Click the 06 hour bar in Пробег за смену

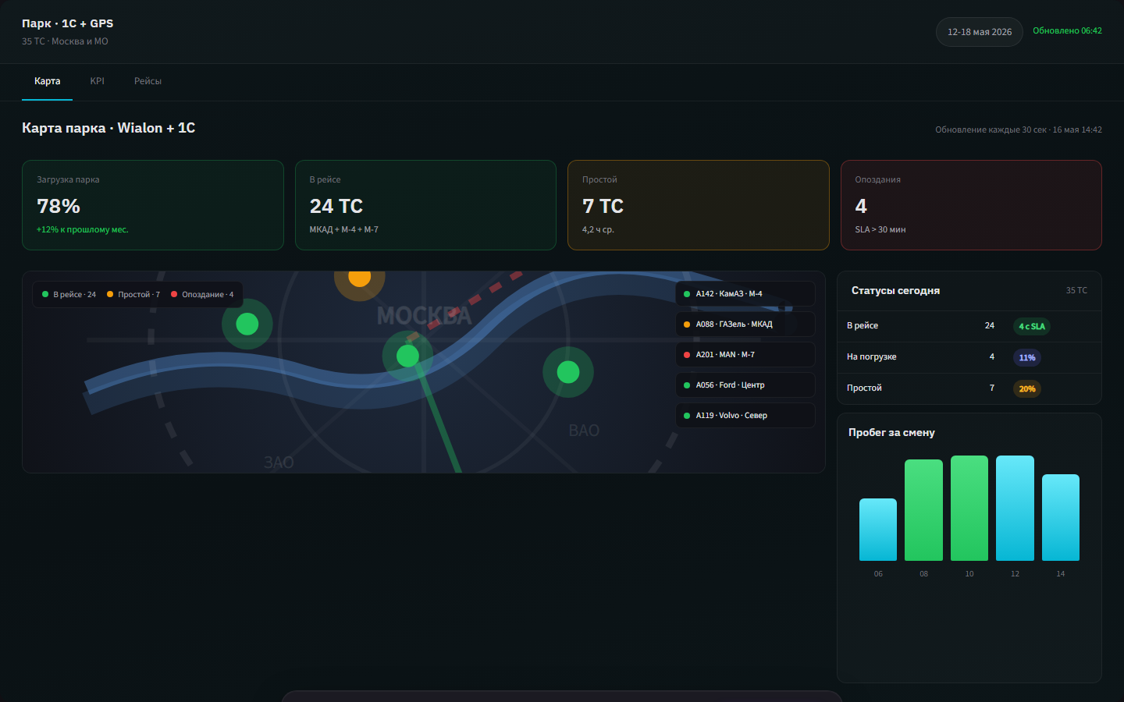(x=878, y=530)
